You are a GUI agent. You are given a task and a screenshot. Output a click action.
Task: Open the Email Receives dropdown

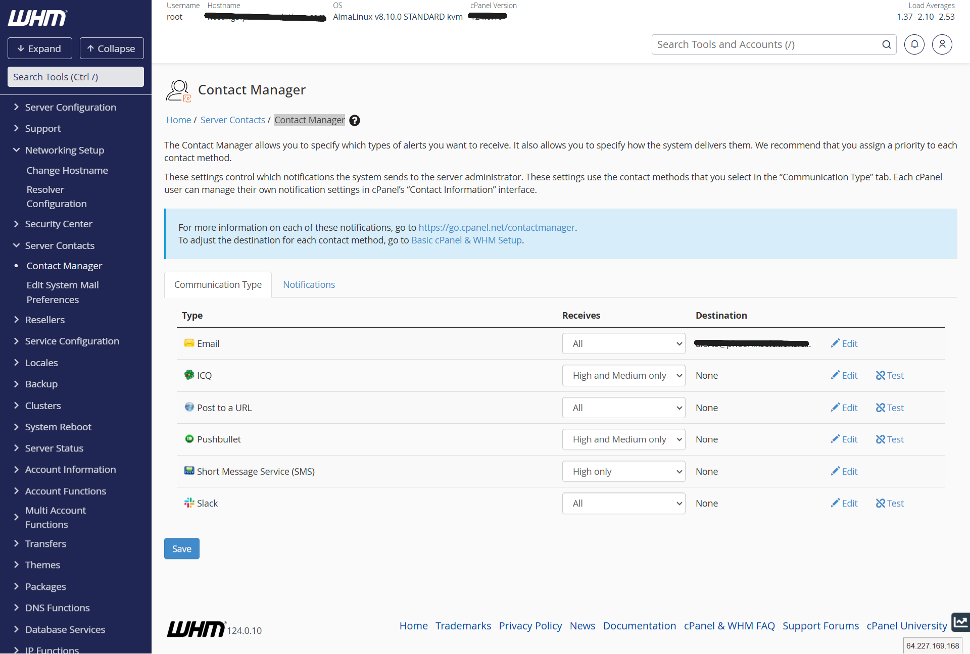tap(623, 343)
